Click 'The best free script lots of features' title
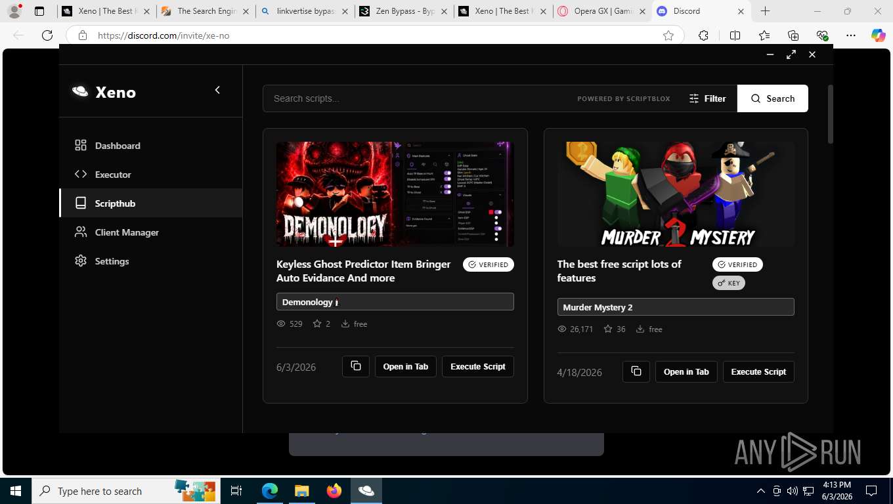The image size is (893, 504). point(619,271)
